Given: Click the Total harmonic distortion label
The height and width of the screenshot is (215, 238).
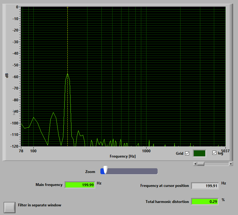Looking at the screenshot, I should coord(167,202).
